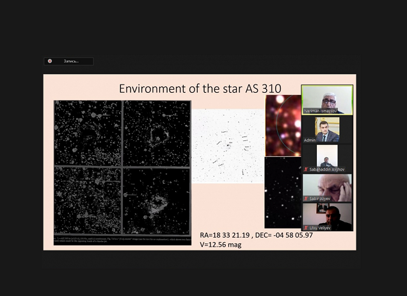Select Sabahaddin Alishov's video tile
This screenshot has height=296, width=407.
coord(327,156)
